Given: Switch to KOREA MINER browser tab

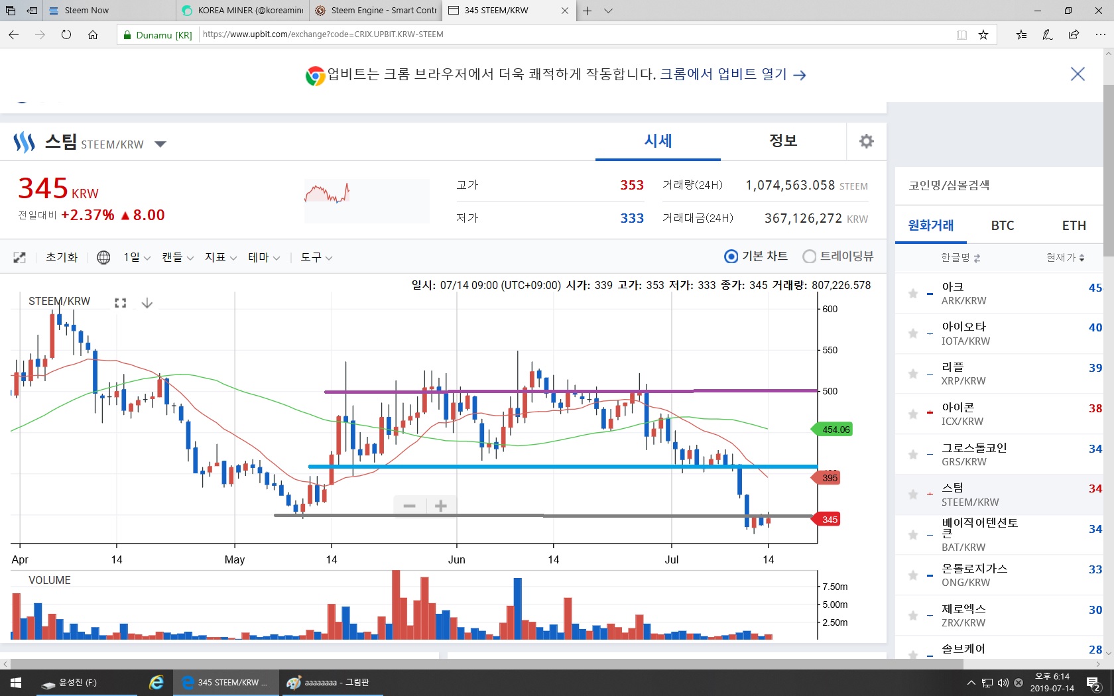Looking at the screenshot, I should tap(243, 11).
